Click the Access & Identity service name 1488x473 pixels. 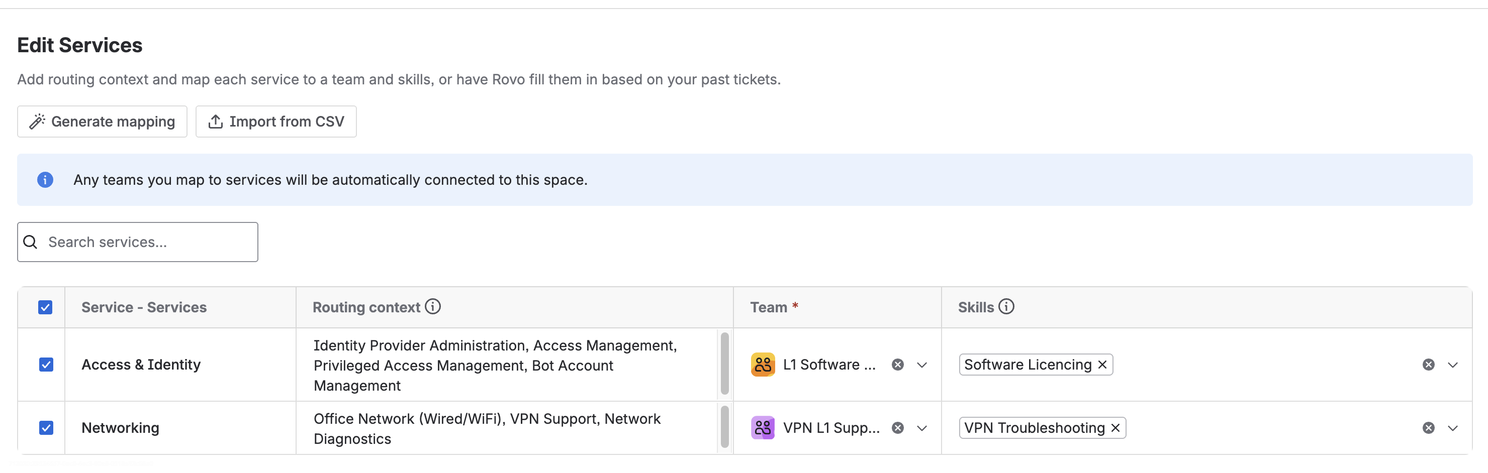[141, 365]
